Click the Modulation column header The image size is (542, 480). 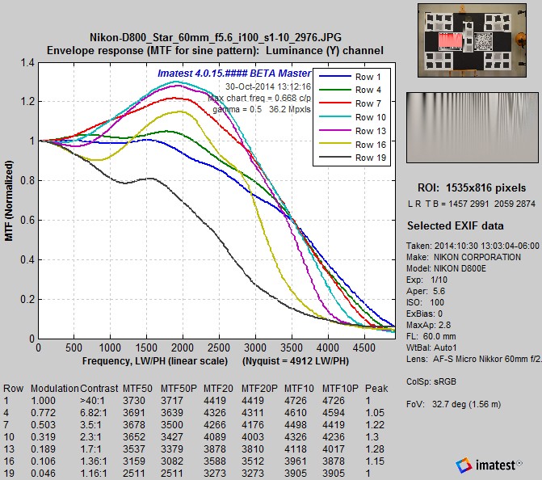point(55,389)
